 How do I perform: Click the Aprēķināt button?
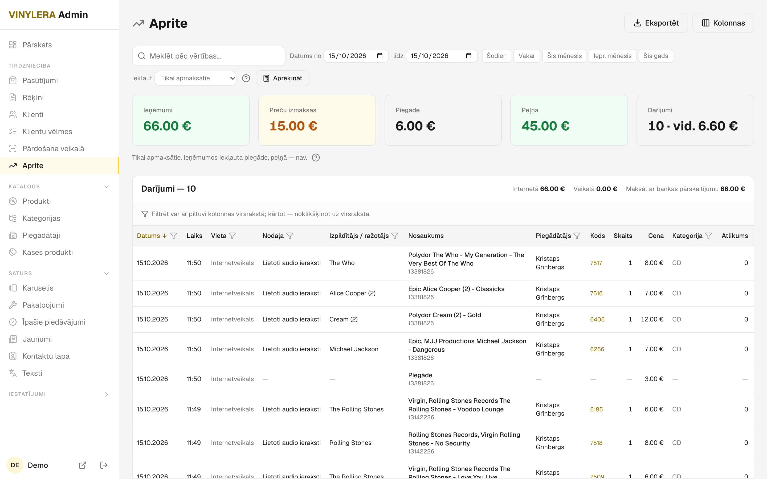pos(282,78)
